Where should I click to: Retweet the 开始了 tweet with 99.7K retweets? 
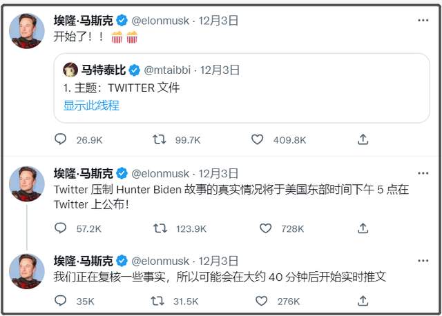159,139
